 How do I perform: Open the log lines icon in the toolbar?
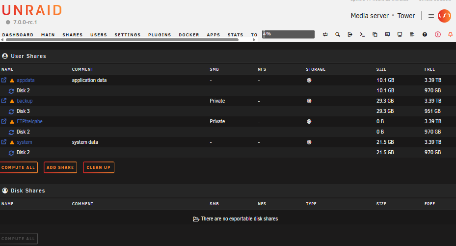coord(412,34)
